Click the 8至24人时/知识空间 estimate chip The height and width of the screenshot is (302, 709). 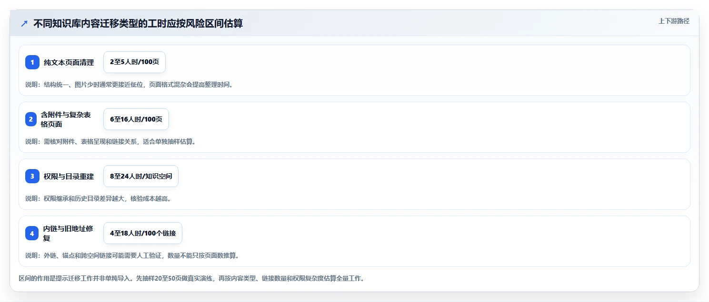click(141, 176)
